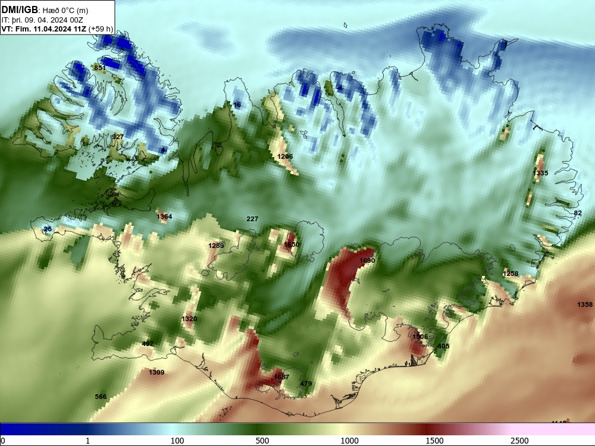595x446 pixels.
Task: Click the 566 value on the map
Action: [101, 397]
